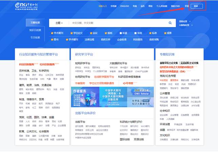218x153 pixels.
Task: Toggle the 图书 checkbox
Action: [x=52, y=39]
